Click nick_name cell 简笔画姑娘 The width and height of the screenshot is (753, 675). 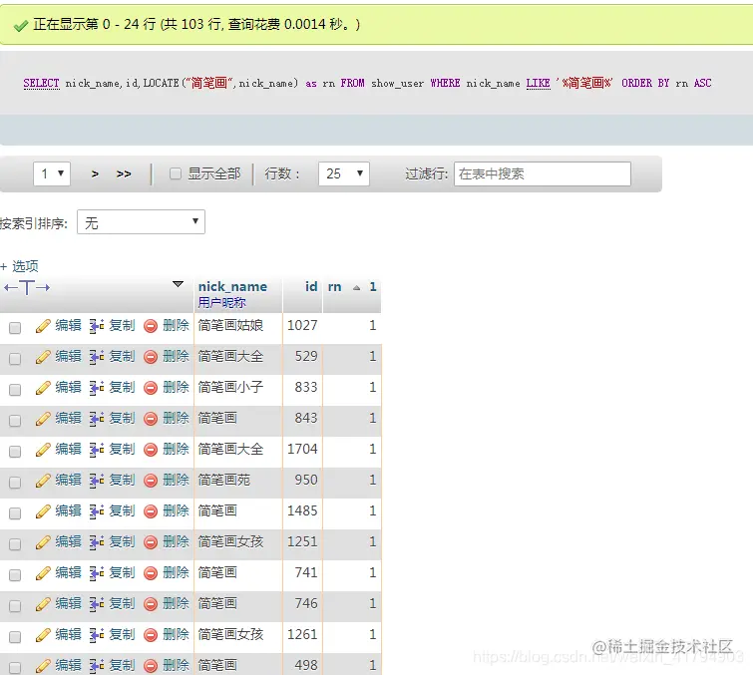230,325
